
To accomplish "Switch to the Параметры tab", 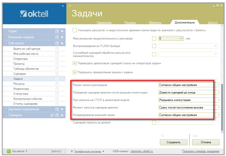I will tap(104, 22).
